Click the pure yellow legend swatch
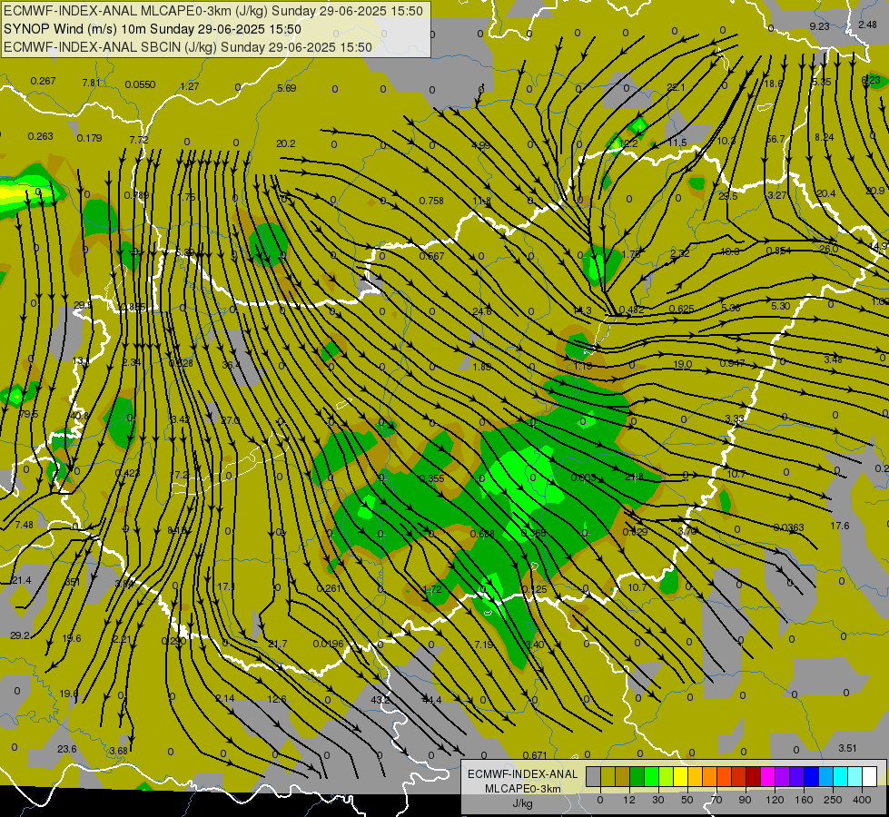889x817 pixels. pyautogui.click(x=681, y=776)
